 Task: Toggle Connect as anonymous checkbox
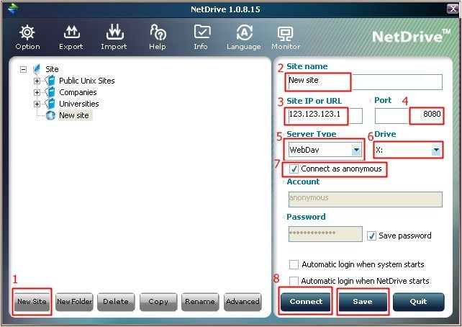point(294,169)
